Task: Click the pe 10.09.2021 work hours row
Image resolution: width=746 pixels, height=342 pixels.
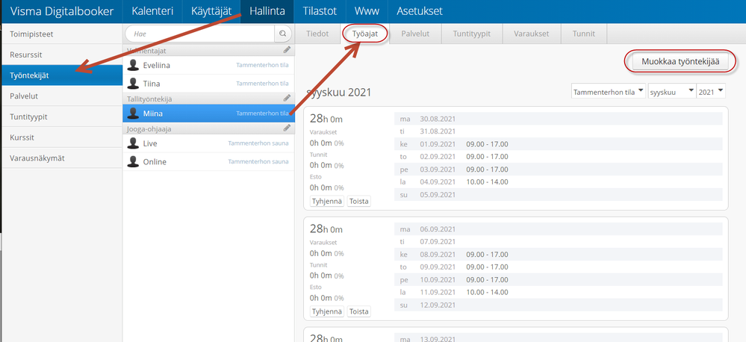Action: pos(559,280)
